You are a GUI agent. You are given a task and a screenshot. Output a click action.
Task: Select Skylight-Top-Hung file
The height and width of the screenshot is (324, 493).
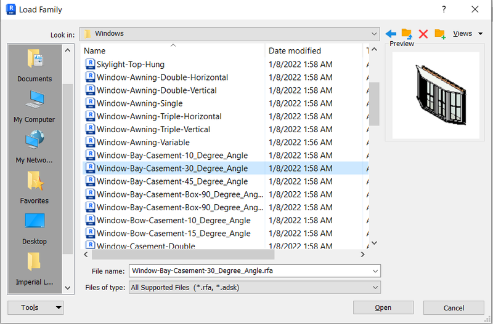(x=131, y=65)
